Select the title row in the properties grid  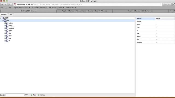[x=155, y=39]
